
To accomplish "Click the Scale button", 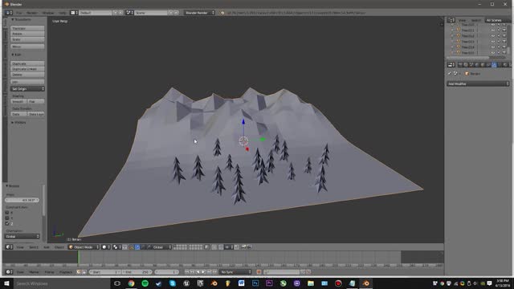I will pos(27,39).
